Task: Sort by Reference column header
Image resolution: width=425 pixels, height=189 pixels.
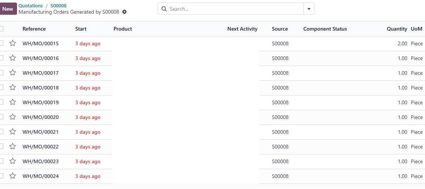Action: [x=34, y=29]
